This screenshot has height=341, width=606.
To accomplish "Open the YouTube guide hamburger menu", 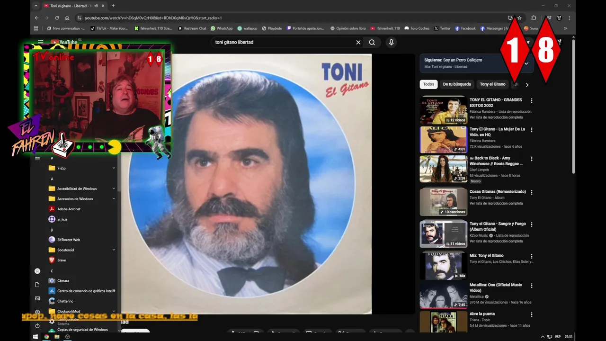I will click(41, 42).
